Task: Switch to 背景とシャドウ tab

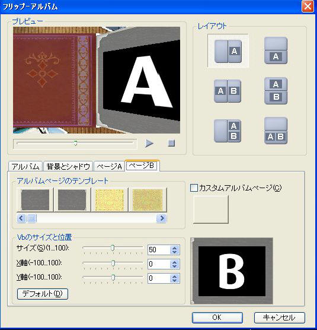Action: click(x=68, y=166)
